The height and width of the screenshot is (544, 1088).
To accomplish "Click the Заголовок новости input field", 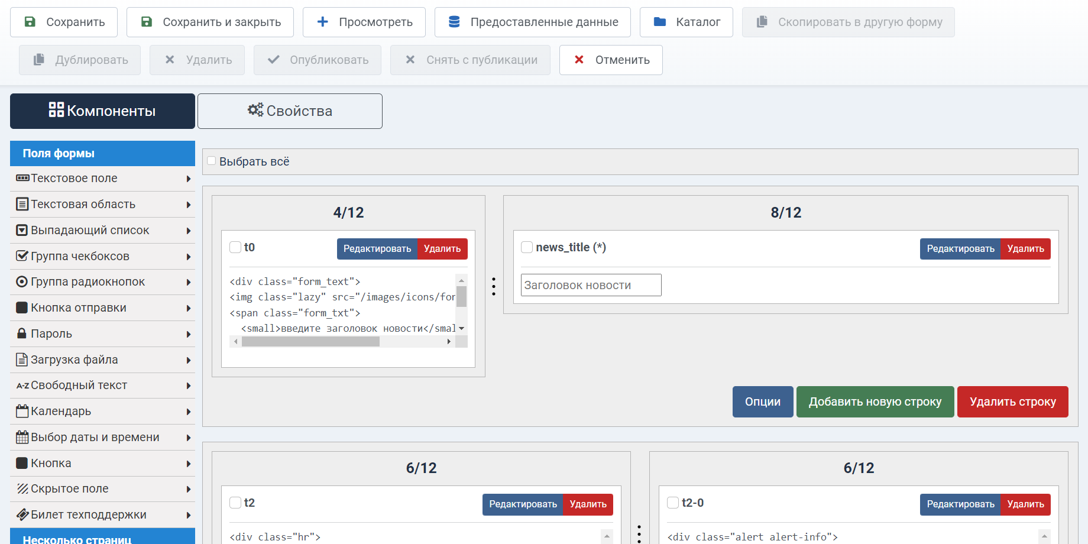I will click(591, 285).
